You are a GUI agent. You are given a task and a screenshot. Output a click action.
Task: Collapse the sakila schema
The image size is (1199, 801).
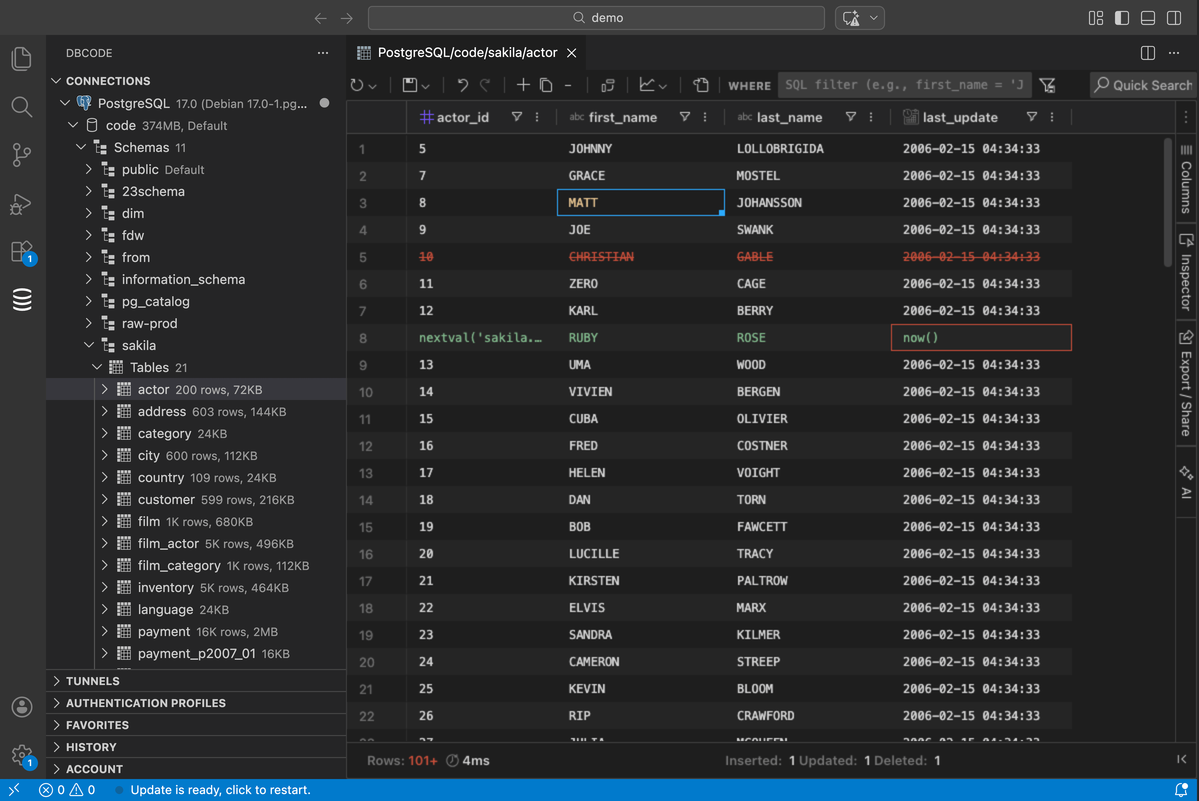click(88, 345)
